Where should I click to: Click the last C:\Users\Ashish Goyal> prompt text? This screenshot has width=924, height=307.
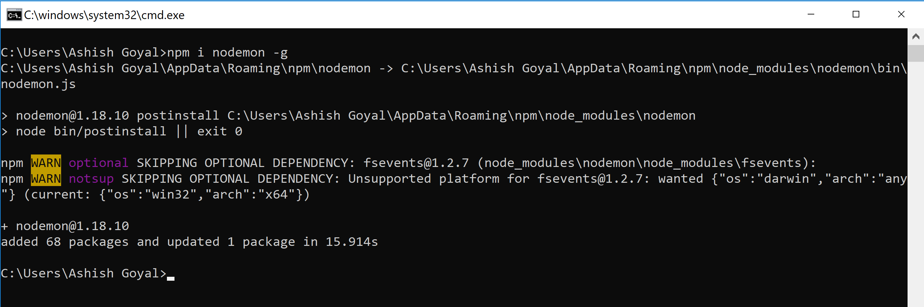83,273
